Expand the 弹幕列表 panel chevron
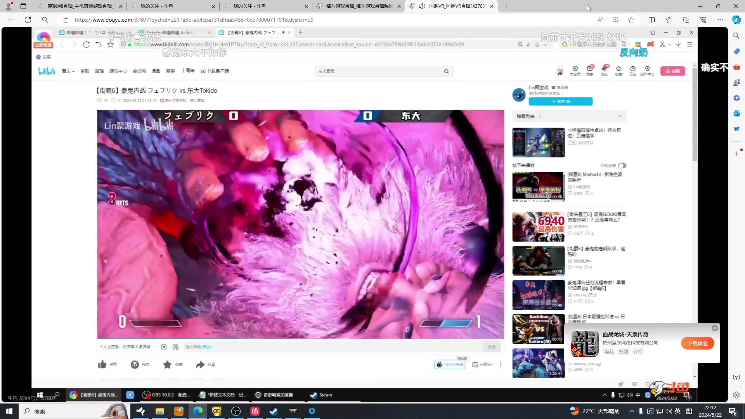Viewport: 745px width, 419px height. (620, 116)
